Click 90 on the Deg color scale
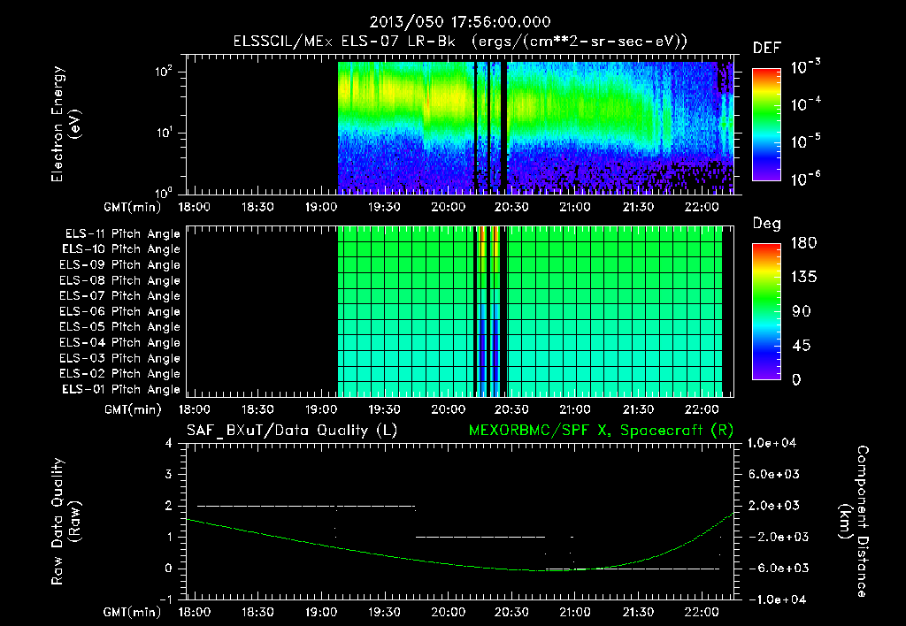This screenshot has width=906, height=626. pyautogui.click(x=802, y=312)
